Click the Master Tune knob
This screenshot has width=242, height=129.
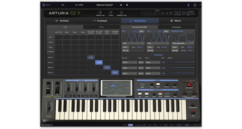click(x=100, y=12)
